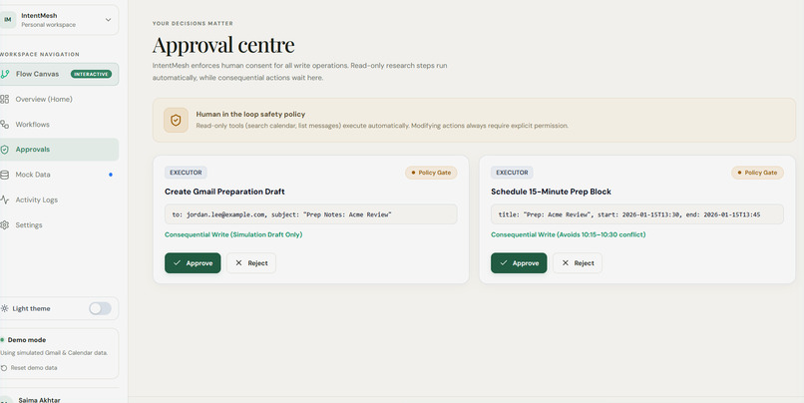Click the 'Schedule 15-Minute Prep Block' title
804x403 pixels.
[551, 192]
